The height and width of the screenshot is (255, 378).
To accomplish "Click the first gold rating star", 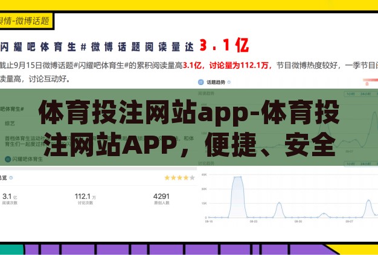I will pyautogui.click(x=167, y=178).
